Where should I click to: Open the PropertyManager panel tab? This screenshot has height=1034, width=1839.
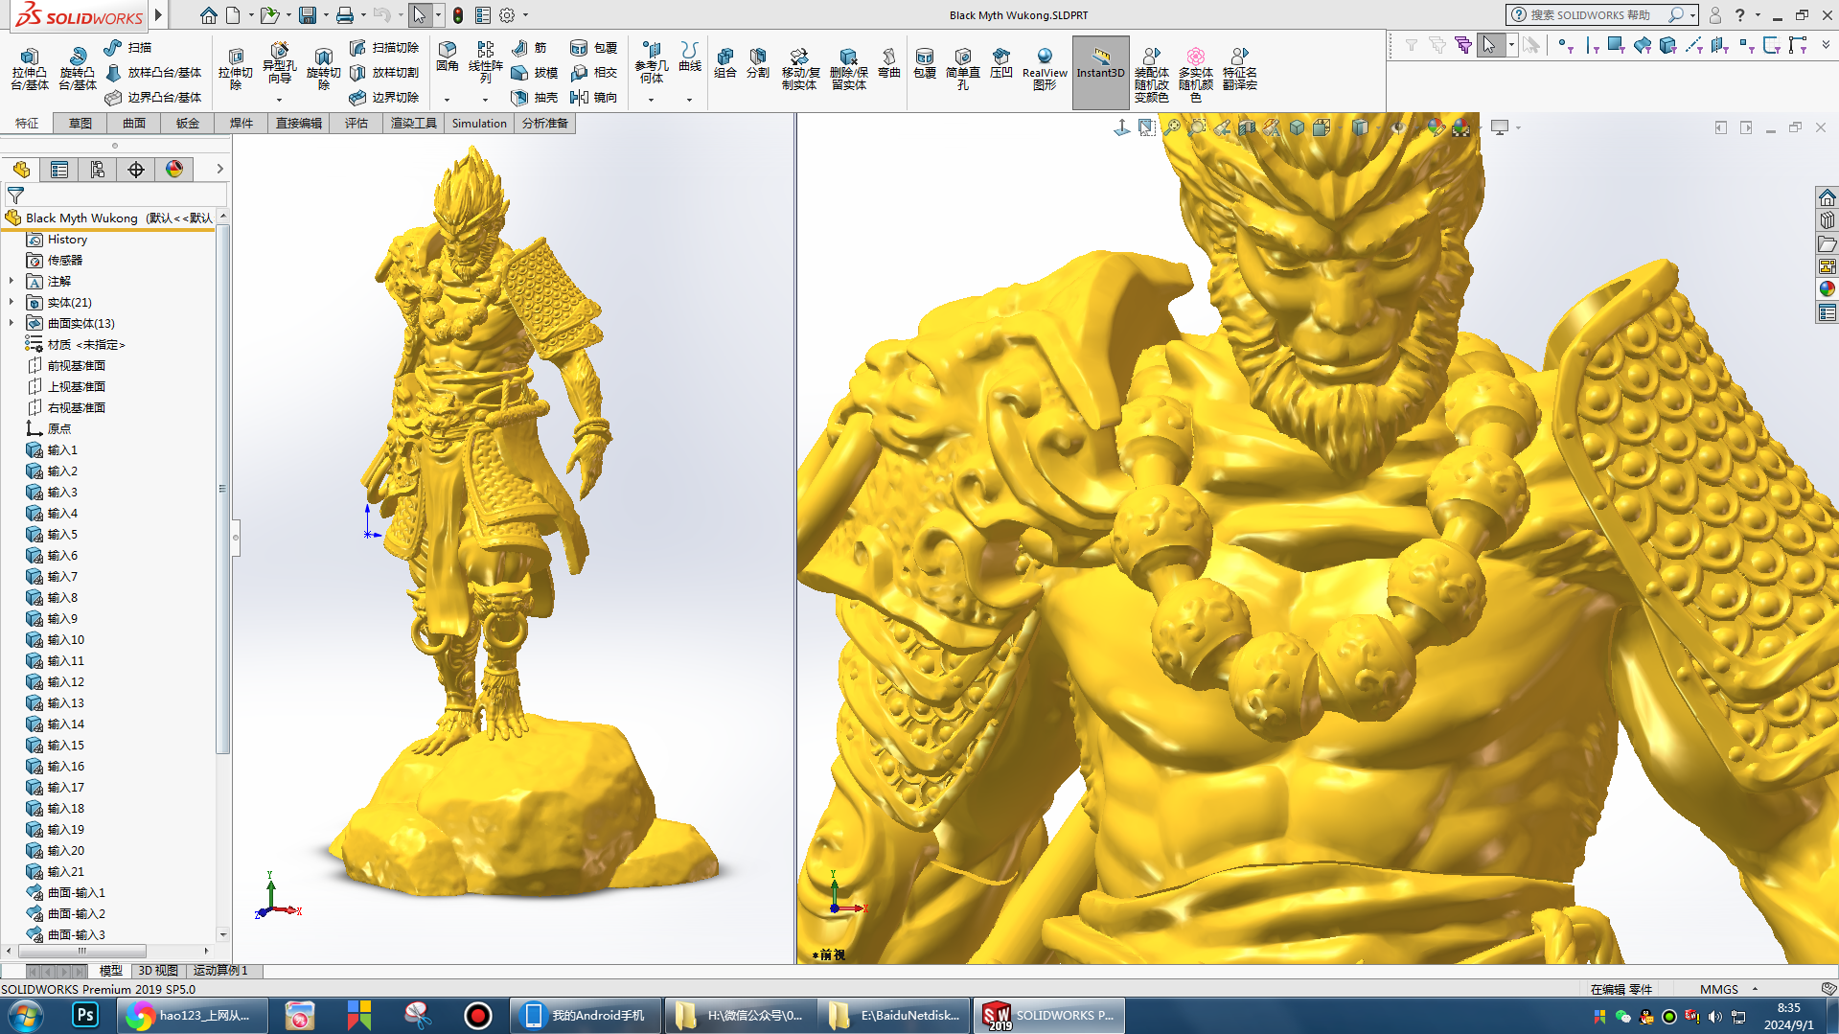[x=59, y=170]
